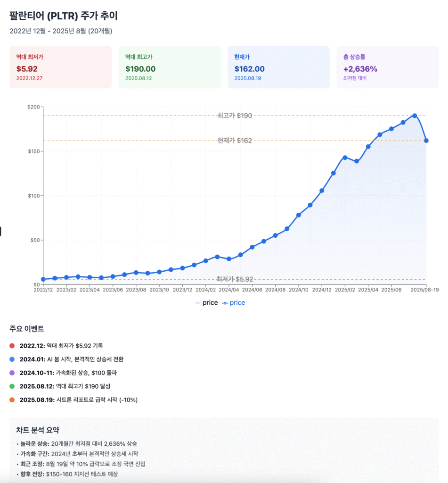Image resolution: width=448 pixels, height=483 pixels.
Task: Click the $200 y-axis label
Action: (33, 107)
